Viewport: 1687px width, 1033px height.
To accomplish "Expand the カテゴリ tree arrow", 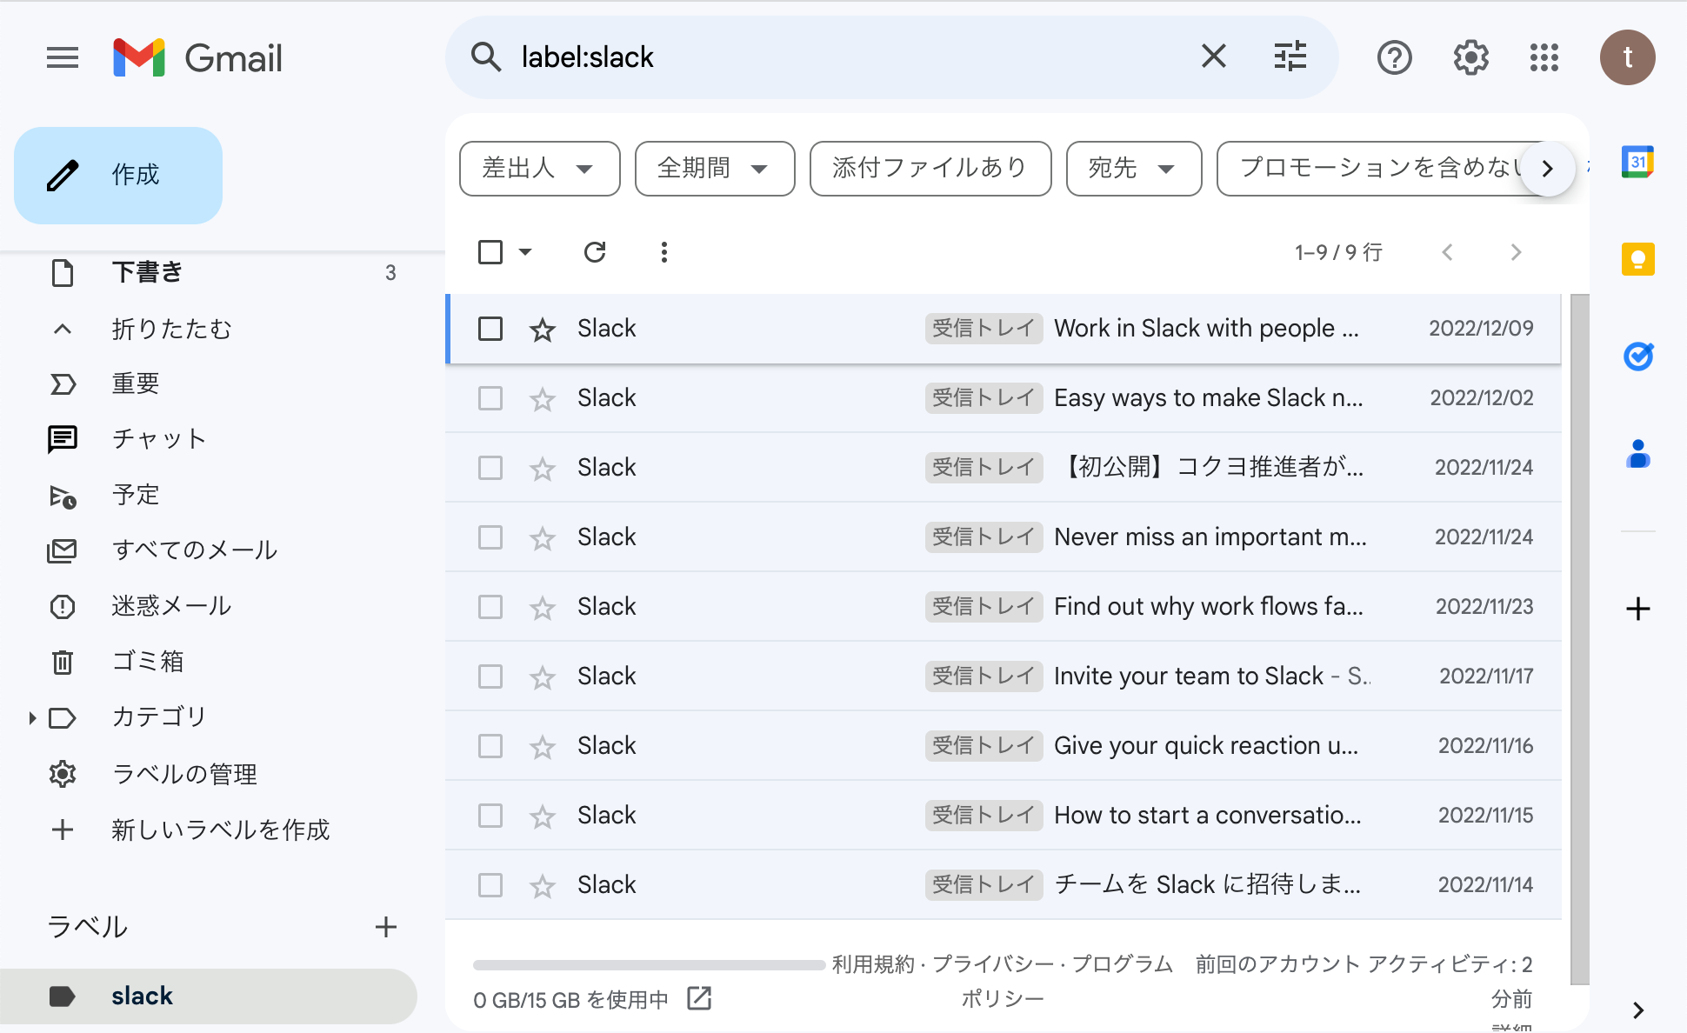I will tap(32, 718).
